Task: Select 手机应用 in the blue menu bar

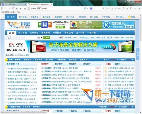Action: (x=69, y=33)
